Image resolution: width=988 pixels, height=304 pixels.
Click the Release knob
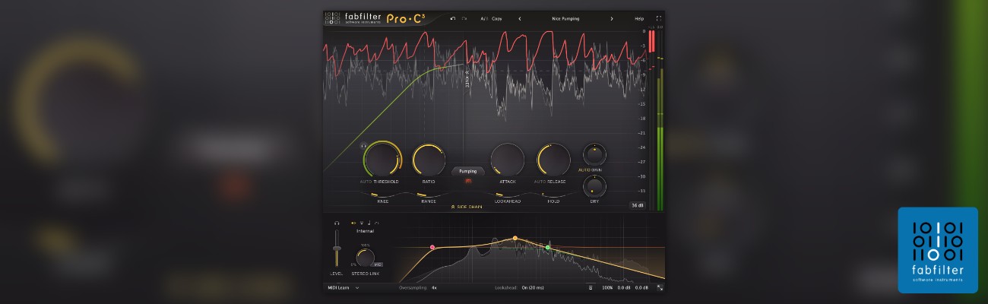554,159
